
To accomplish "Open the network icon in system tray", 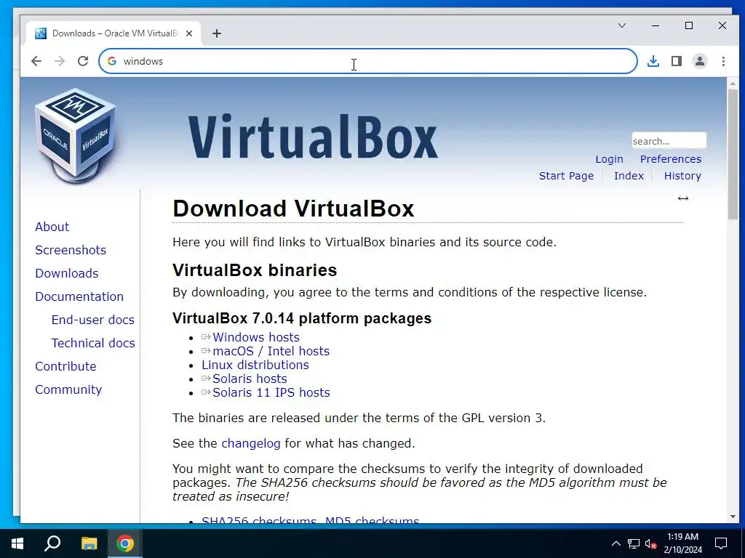I will pos(634,543).
